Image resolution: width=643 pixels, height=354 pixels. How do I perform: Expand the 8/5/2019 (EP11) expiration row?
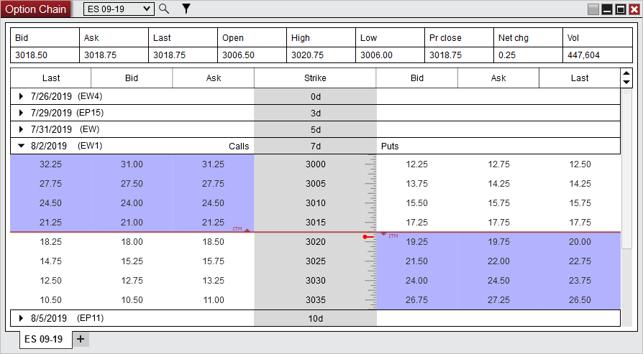click(x=22, y=317)
